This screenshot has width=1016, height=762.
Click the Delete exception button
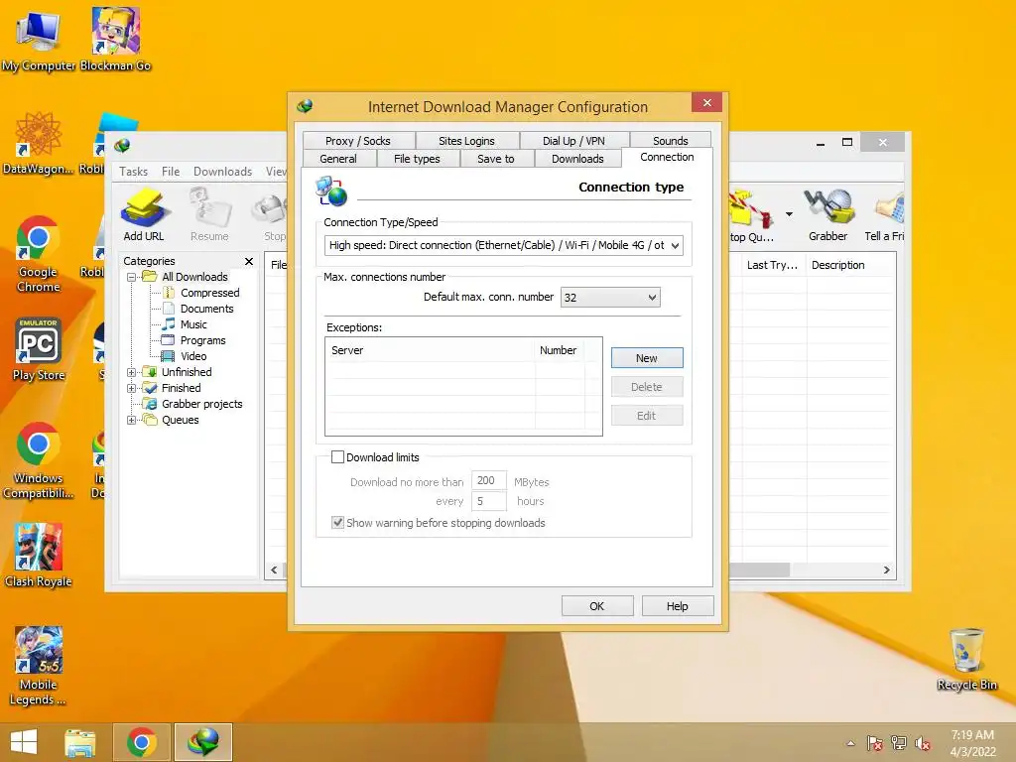click(647, 387)
